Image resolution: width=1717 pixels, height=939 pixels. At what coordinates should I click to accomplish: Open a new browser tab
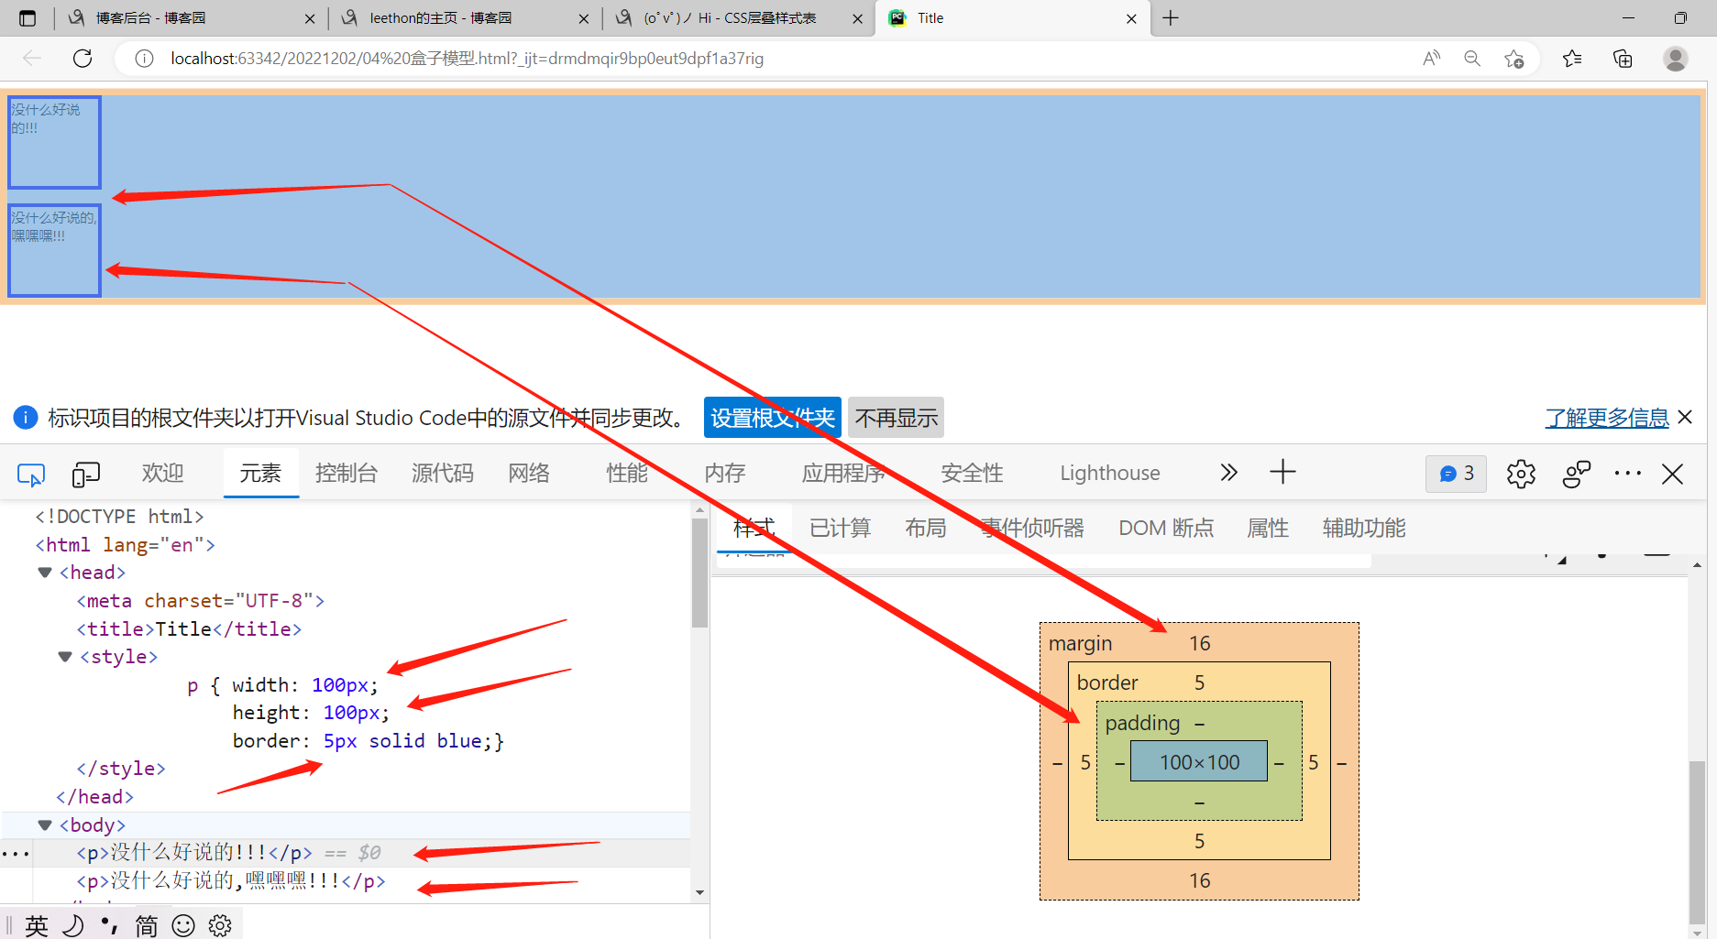click(x=1171, y=18)
